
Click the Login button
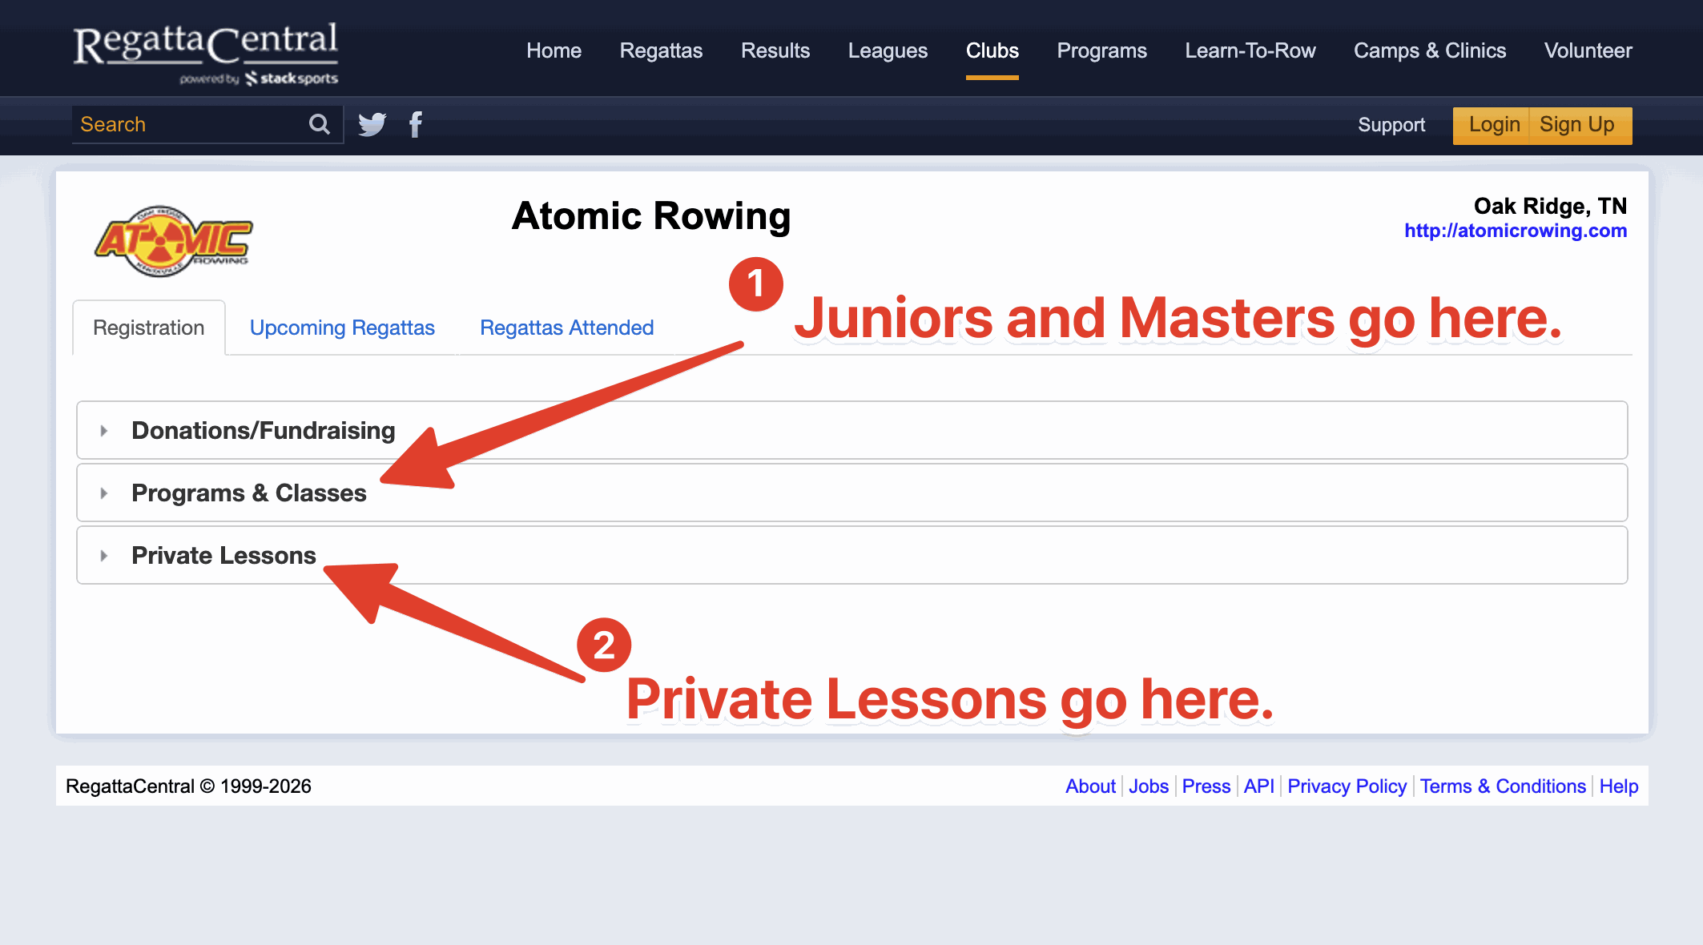(x=1493, y=125)
